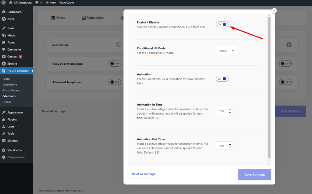This screenshot has width=312, height=194.
Task: Switch to the Submissions tab
Action: [93, 18]
